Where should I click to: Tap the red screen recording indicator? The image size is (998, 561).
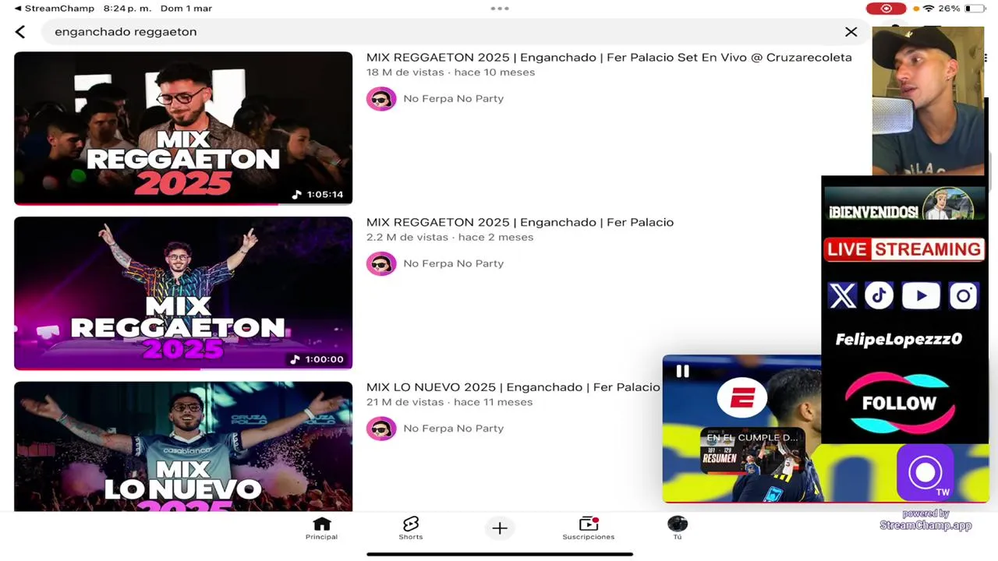click(x=886, y=9)
